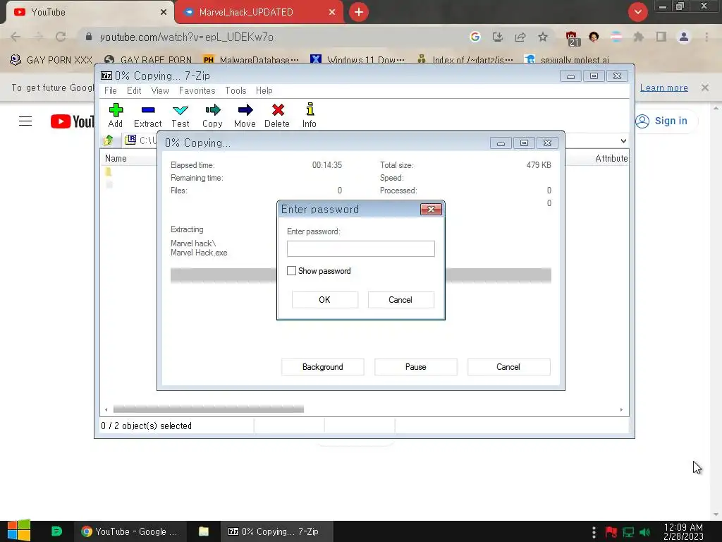722x542 pixels.
Task: Open the Chrome extensions puzzle icon
Action: pos(638,37)
